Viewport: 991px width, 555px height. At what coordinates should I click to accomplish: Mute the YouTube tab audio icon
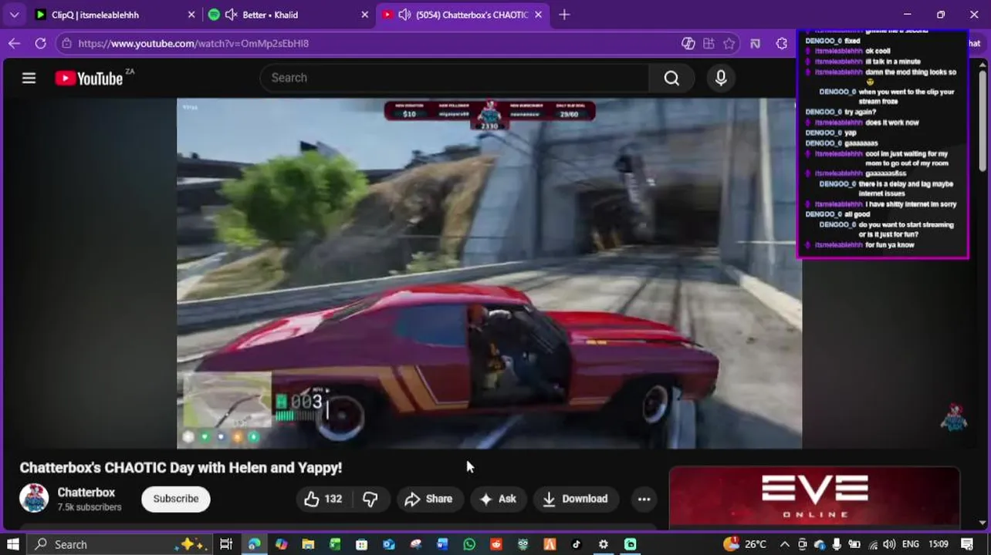404,15
